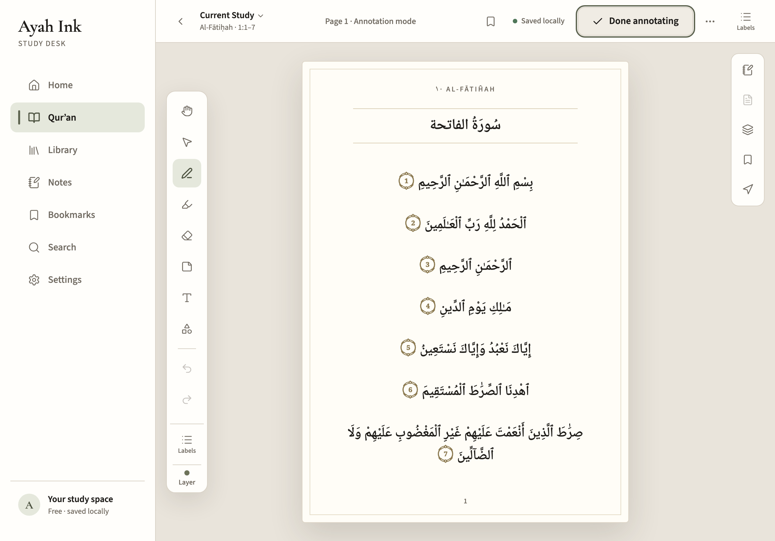Go to Home in sidebar
Screen dimensions: 775x541
click(x=77, y=85)
